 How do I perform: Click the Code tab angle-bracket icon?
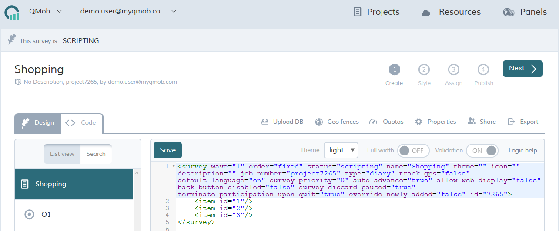coord(70,123)
